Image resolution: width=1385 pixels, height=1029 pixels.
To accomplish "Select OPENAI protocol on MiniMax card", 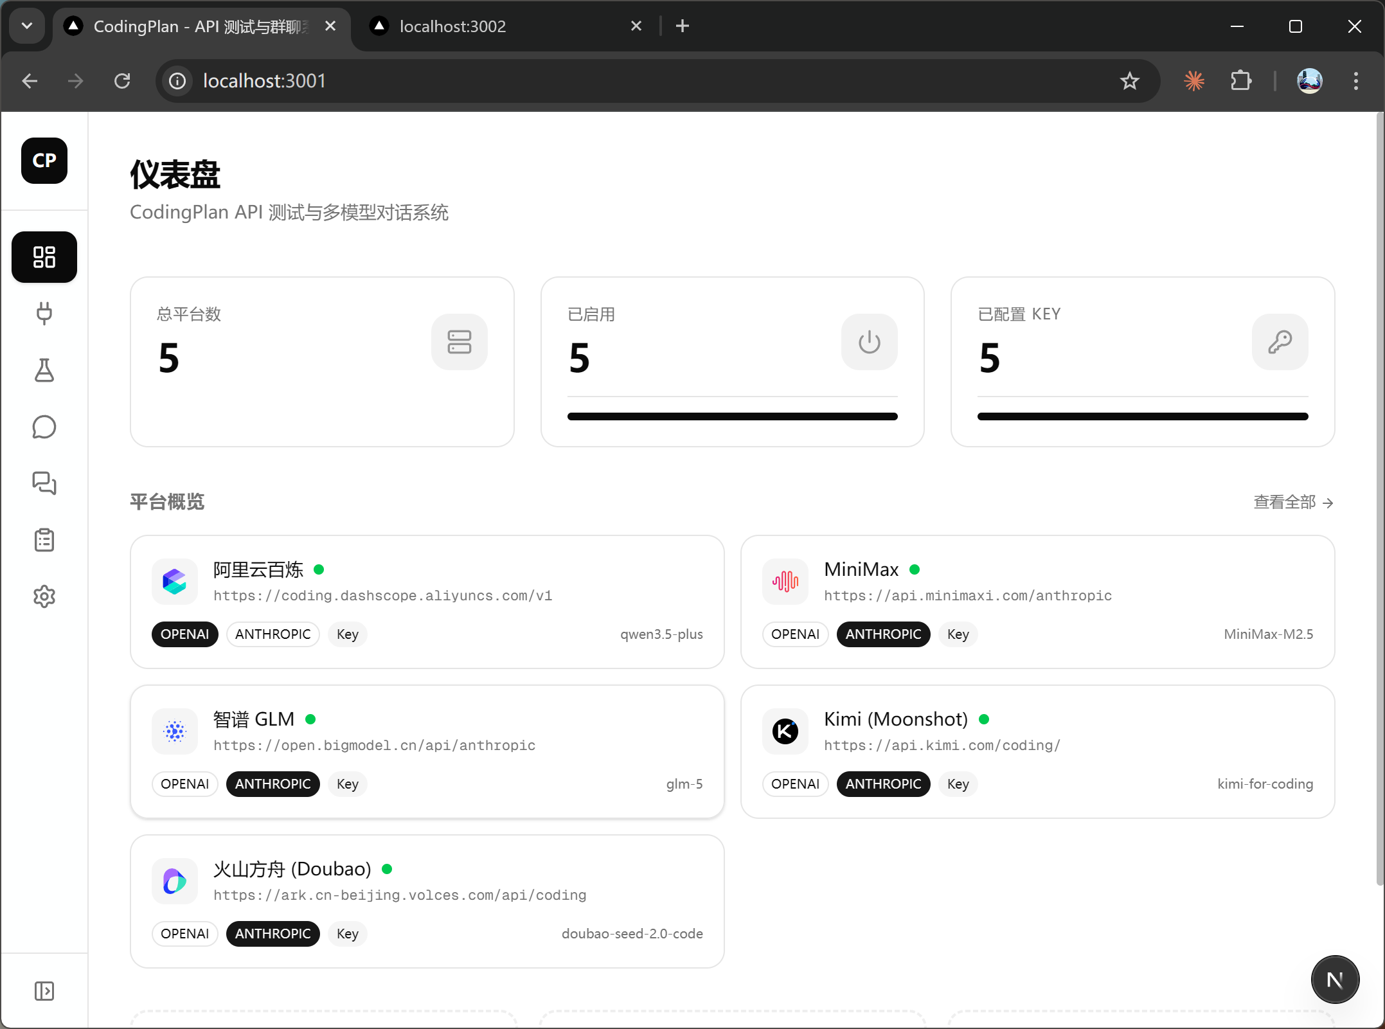I will [795, 634].
